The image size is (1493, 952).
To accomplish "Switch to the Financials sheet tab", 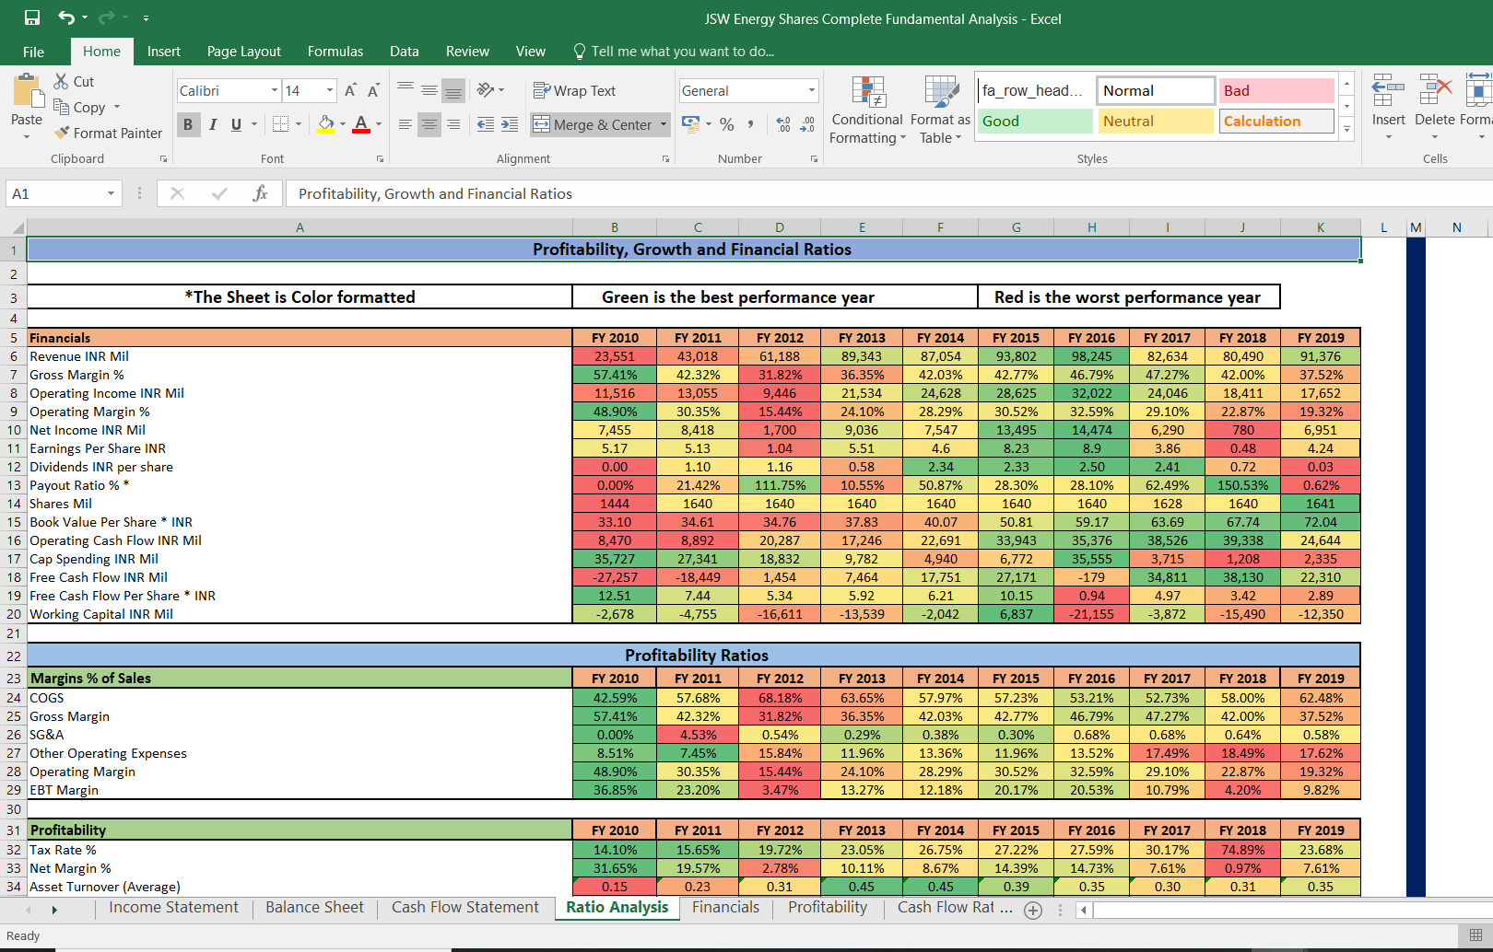I will point(726,908).
